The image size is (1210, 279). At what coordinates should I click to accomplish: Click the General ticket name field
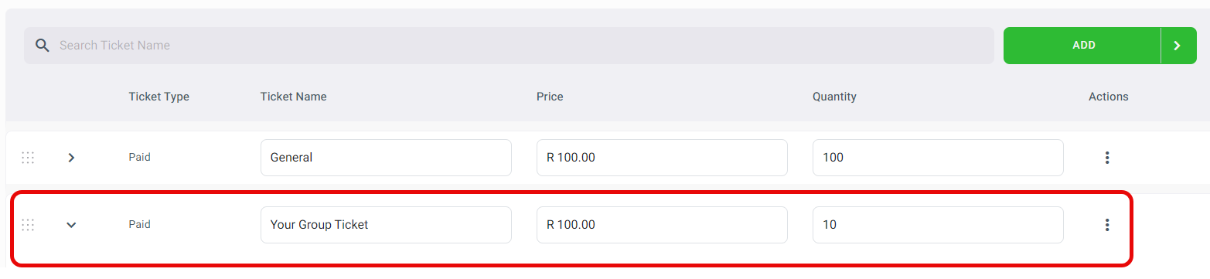(386, 158)
